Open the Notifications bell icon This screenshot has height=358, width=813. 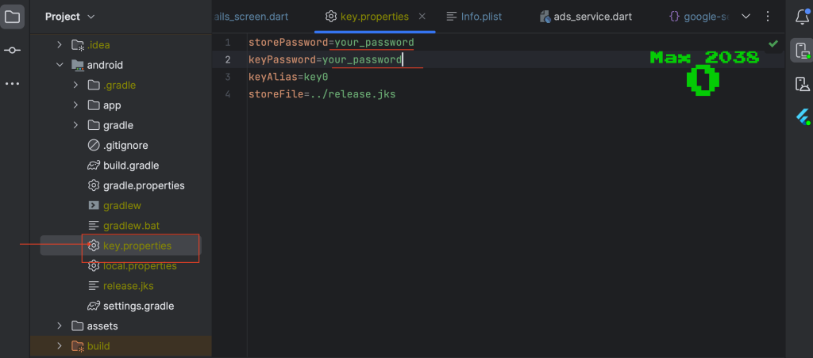pos(802,17)
